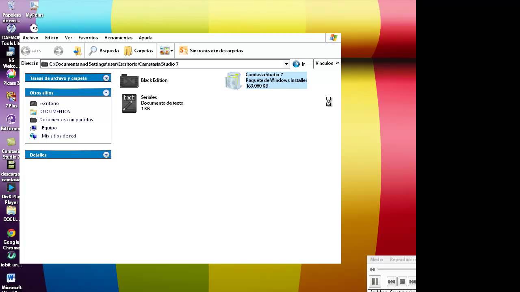Select the Black Edition folder icon
Viewport: 520px width, 292px height.
(x=129, y=80)
